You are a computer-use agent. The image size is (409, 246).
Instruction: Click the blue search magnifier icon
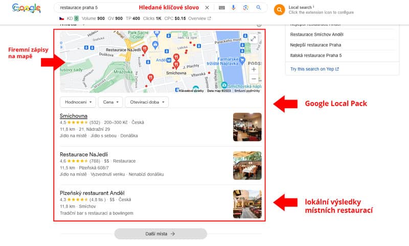click(259, 8)
